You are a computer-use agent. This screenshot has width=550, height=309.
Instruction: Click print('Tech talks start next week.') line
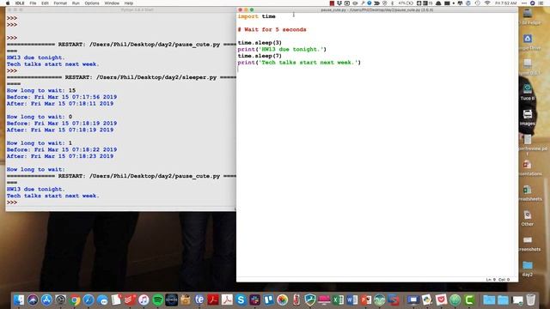(x=299, y=63)
